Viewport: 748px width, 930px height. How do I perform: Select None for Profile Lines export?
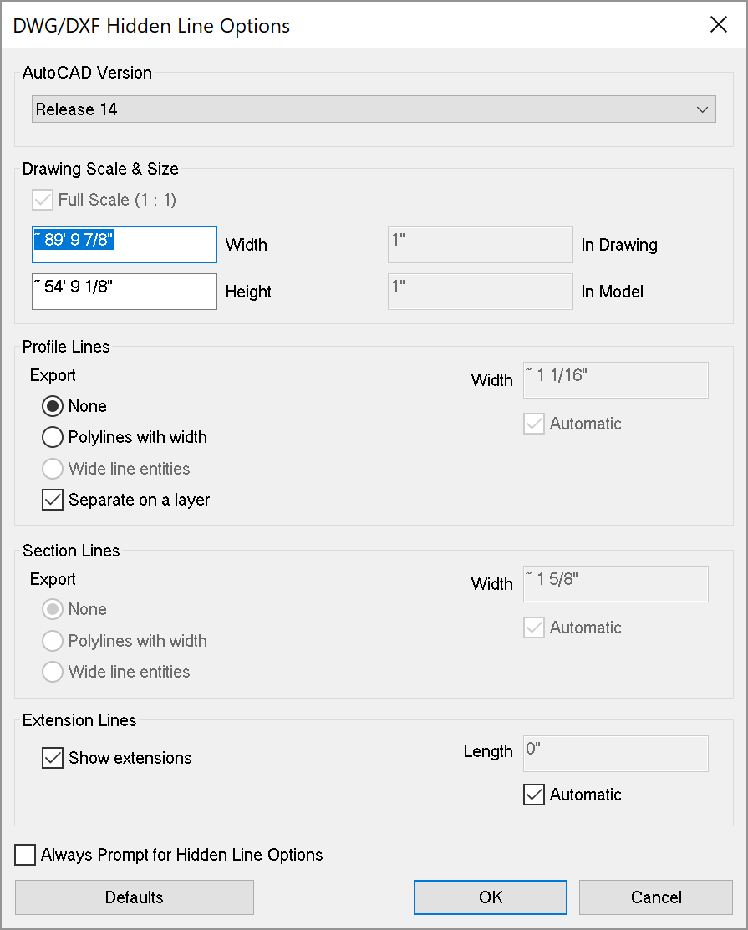(x=53, y=406)
